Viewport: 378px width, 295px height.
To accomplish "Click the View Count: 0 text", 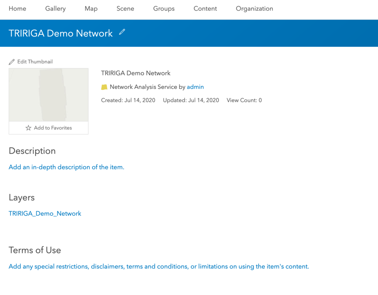I will point(244,100).
